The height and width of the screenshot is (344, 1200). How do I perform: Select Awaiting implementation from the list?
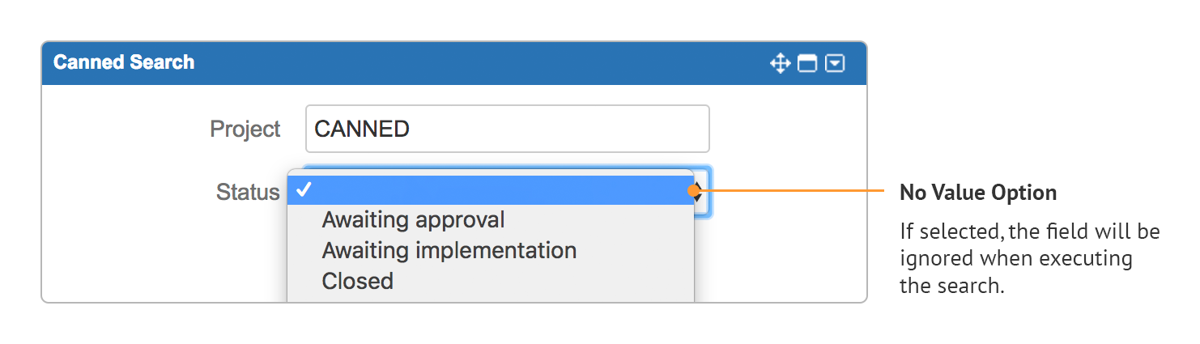coord(449,251)
